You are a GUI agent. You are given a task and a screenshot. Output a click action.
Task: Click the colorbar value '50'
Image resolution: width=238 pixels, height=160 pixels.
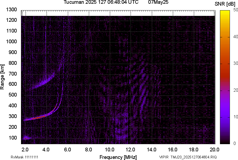pyautogui.click(x=236, y=10)
